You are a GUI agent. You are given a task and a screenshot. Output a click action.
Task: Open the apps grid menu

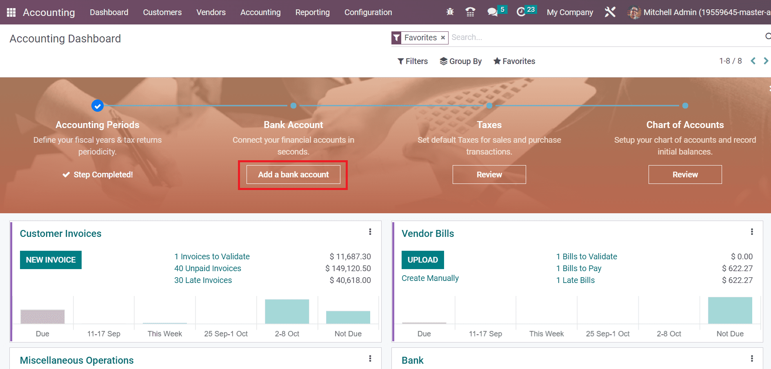click(11, 13)
